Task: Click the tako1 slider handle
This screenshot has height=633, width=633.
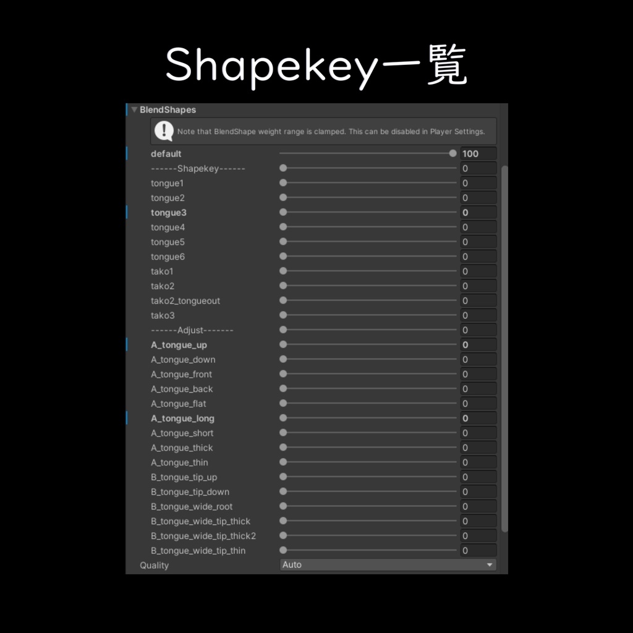Action: 283,271
